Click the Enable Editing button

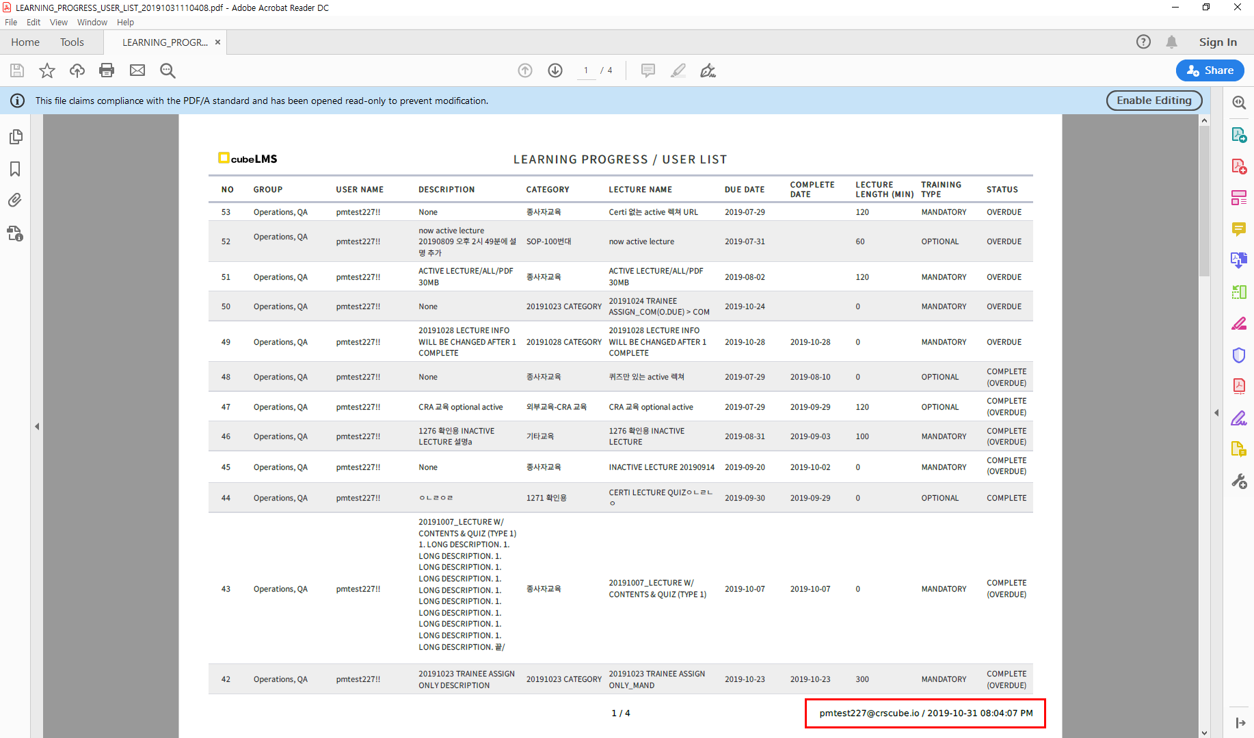click(x=1153, y=101)
